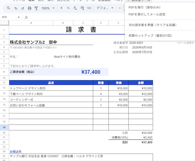Select row 19 header

click(4, 128)
